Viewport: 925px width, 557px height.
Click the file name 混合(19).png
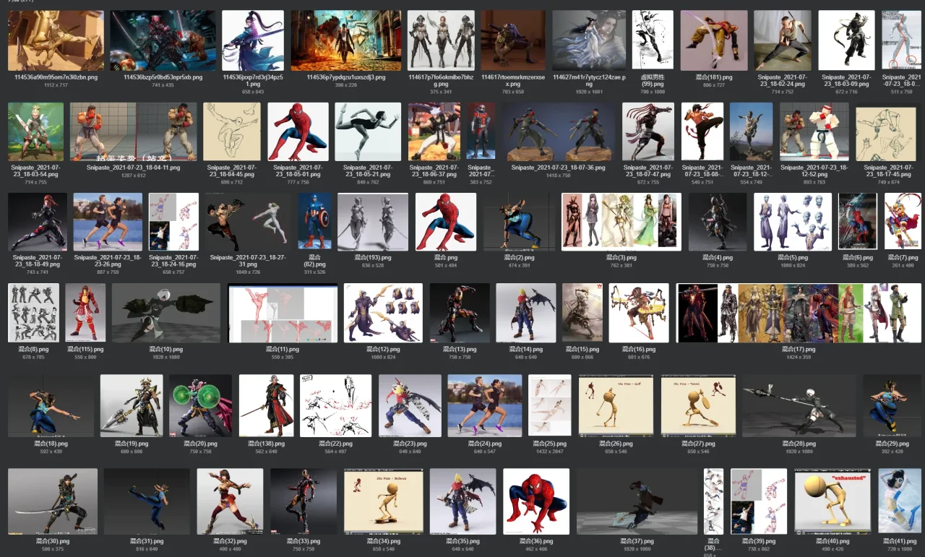[x=132, y=444]
